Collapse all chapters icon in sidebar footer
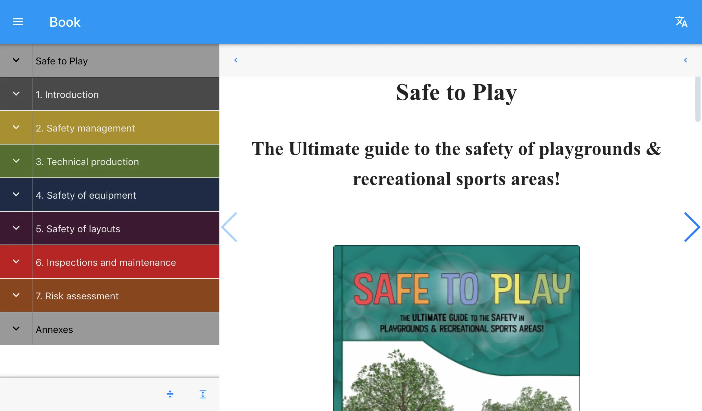This screenshot has width=702, height=411. tap(170, 394)
